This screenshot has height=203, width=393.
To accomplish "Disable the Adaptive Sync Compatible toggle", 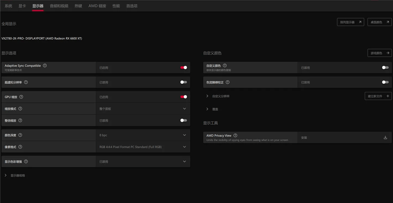I will (x=184, y=68).
